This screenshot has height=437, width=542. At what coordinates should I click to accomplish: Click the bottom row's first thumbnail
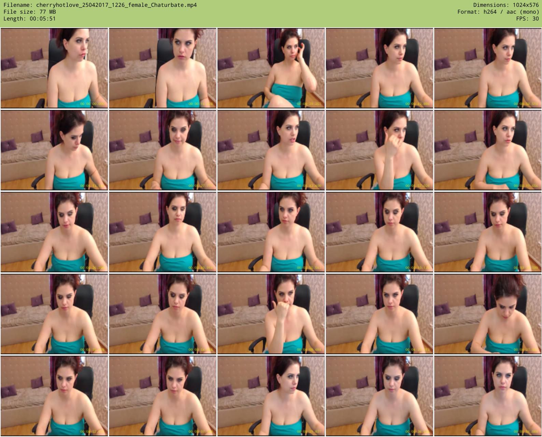(54, 396)
